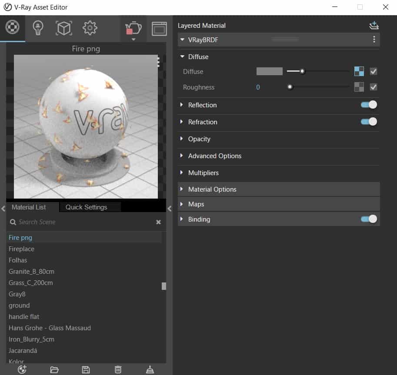Screen dimensions: 397x375
Task: Expand the Maps rollout
Action: coord(196,204)
